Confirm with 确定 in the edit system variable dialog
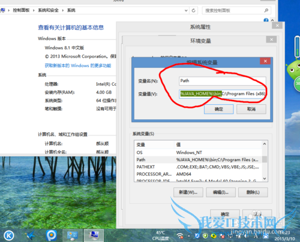Image resolution: width=300 pixels, height=242 pixels. 219,109
